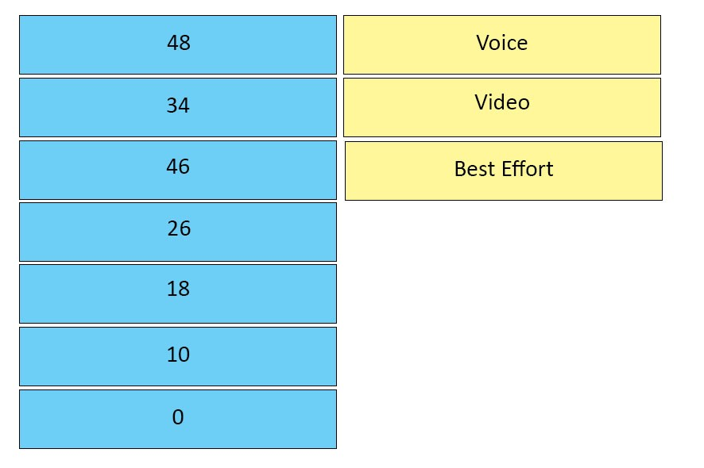
Task: Click the number 18 text
Action: (x=178, y=289)
